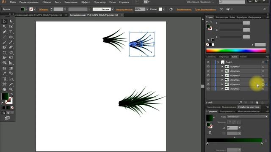Image resolution: width=271 pixels, height=152 pixels.
Task: Open the stroke color dropdown in control bar
Action: pyautogui.click(x=35, y=9)
